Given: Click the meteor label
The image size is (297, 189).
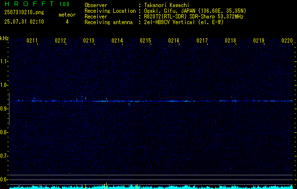Looking at the screenshot, I should 67,15.
